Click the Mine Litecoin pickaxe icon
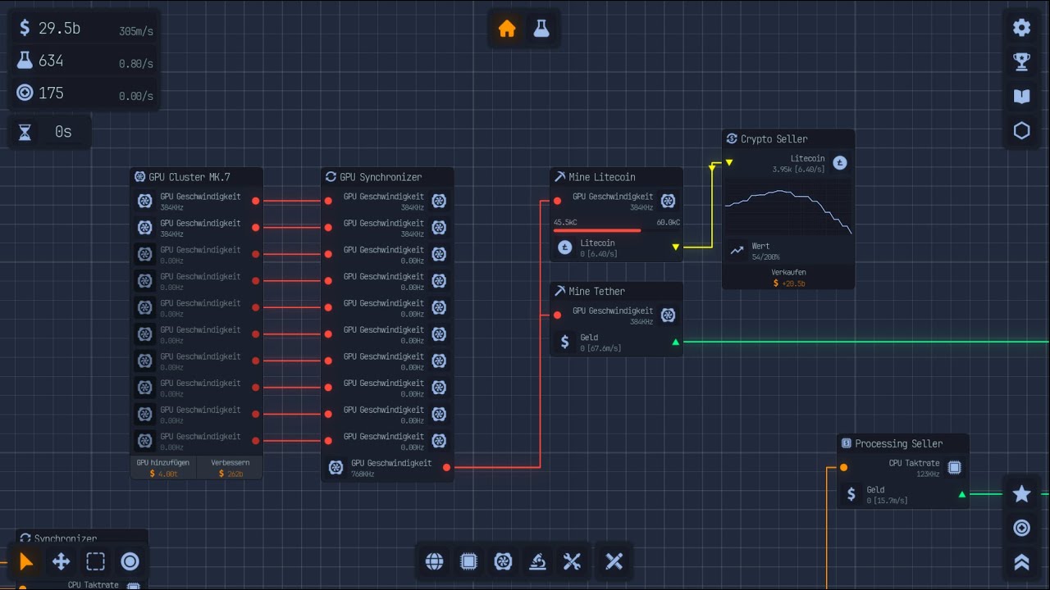The width and height of the screenshot is (1050, 590). (x=560, y=177)
